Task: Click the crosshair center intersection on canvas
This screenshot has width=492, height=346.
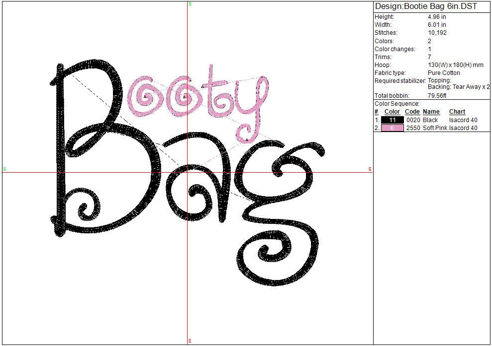Action: [188, 172]
